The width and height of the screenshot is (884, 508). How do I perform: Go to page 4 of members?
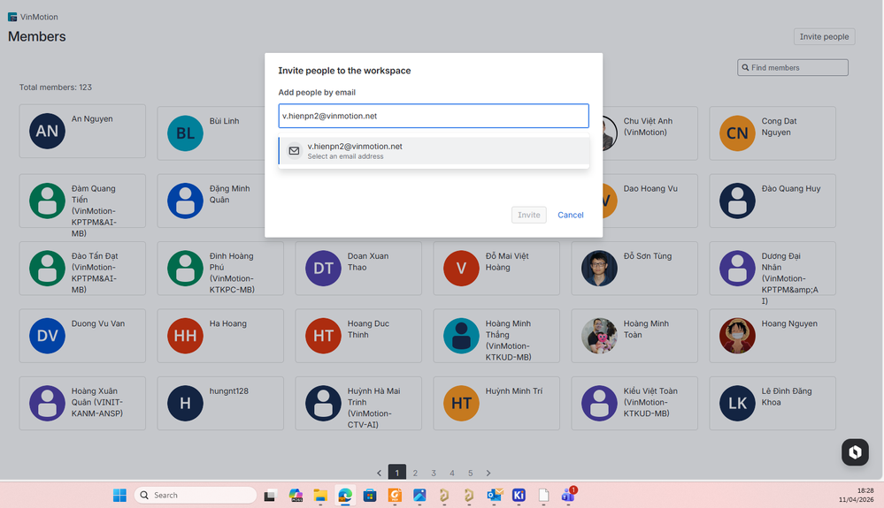[451, 474]
